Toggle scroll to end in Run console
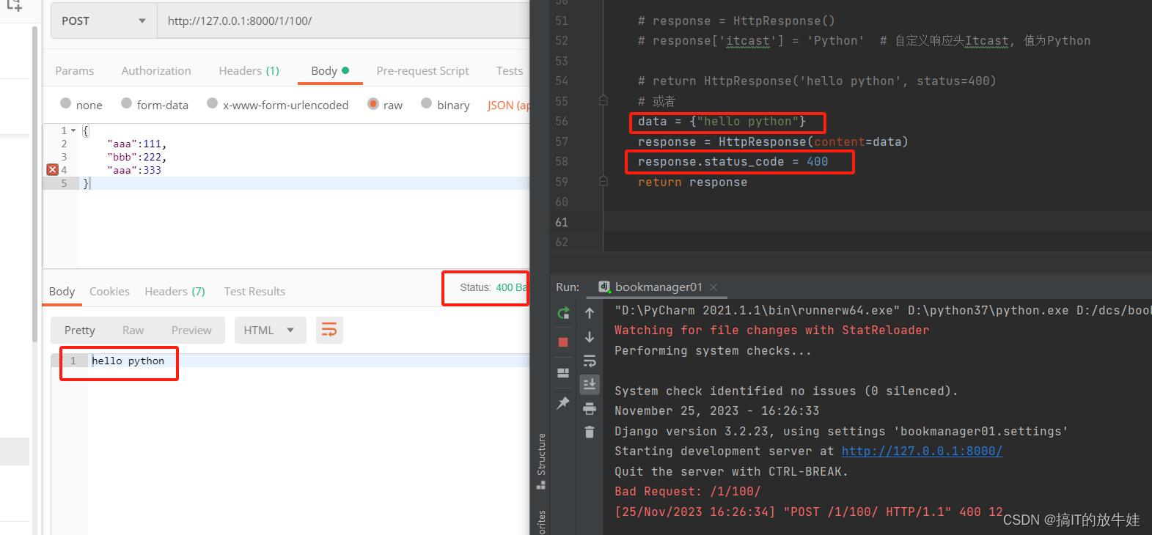Viewport: 1152px width, 535px height. pyautogui.click(x=590, y=384)
